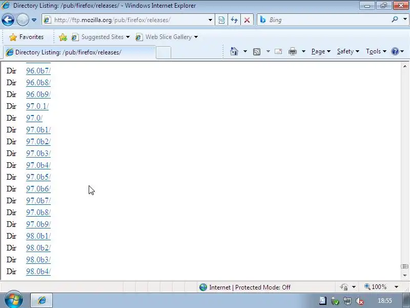This screenshot has height=308, width=410.
Task: Click the Read Mail envelope icon
Action: 278,51
